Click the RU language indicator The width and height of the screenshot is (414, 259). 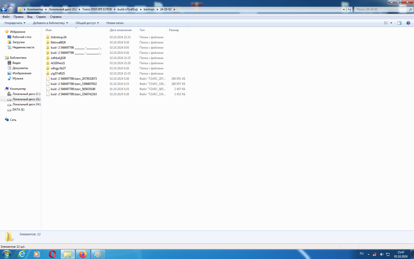tap(362, 254)
